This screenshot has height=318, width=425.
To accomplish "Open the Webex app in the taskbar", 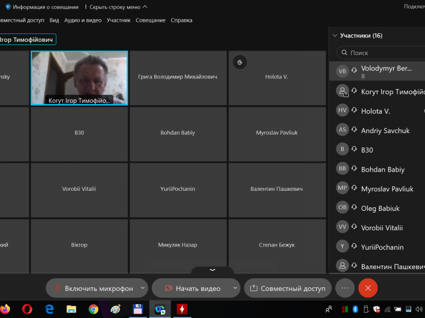I will tap(159, 308).
